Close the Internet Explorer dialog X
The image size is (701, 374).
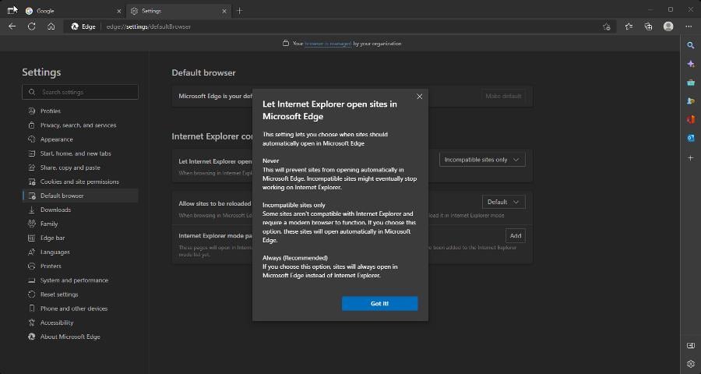point(419,96)
